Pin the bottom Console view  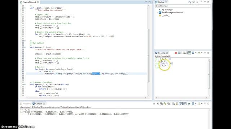[189, 104]
